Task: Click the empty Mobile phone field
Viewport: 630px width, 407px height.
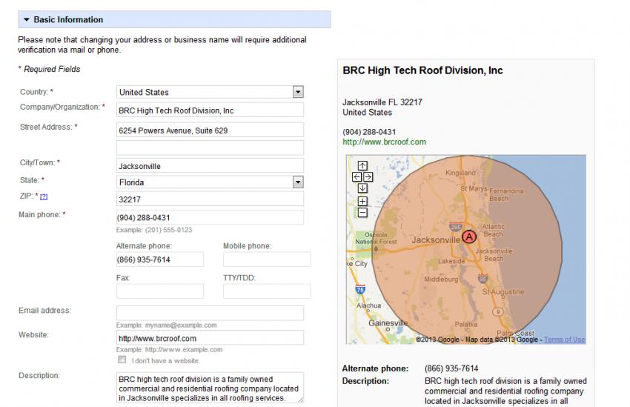Action: coord(267,259)
